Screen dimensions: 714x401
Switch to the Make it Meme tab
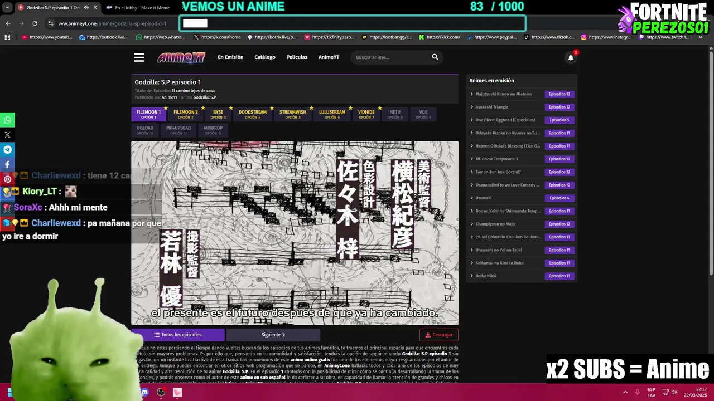point(138,8)
